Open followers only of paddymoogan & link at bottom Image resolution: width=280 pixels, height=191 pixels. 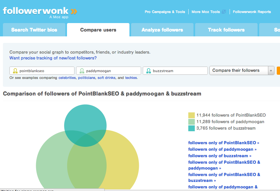tap(223, 187)
